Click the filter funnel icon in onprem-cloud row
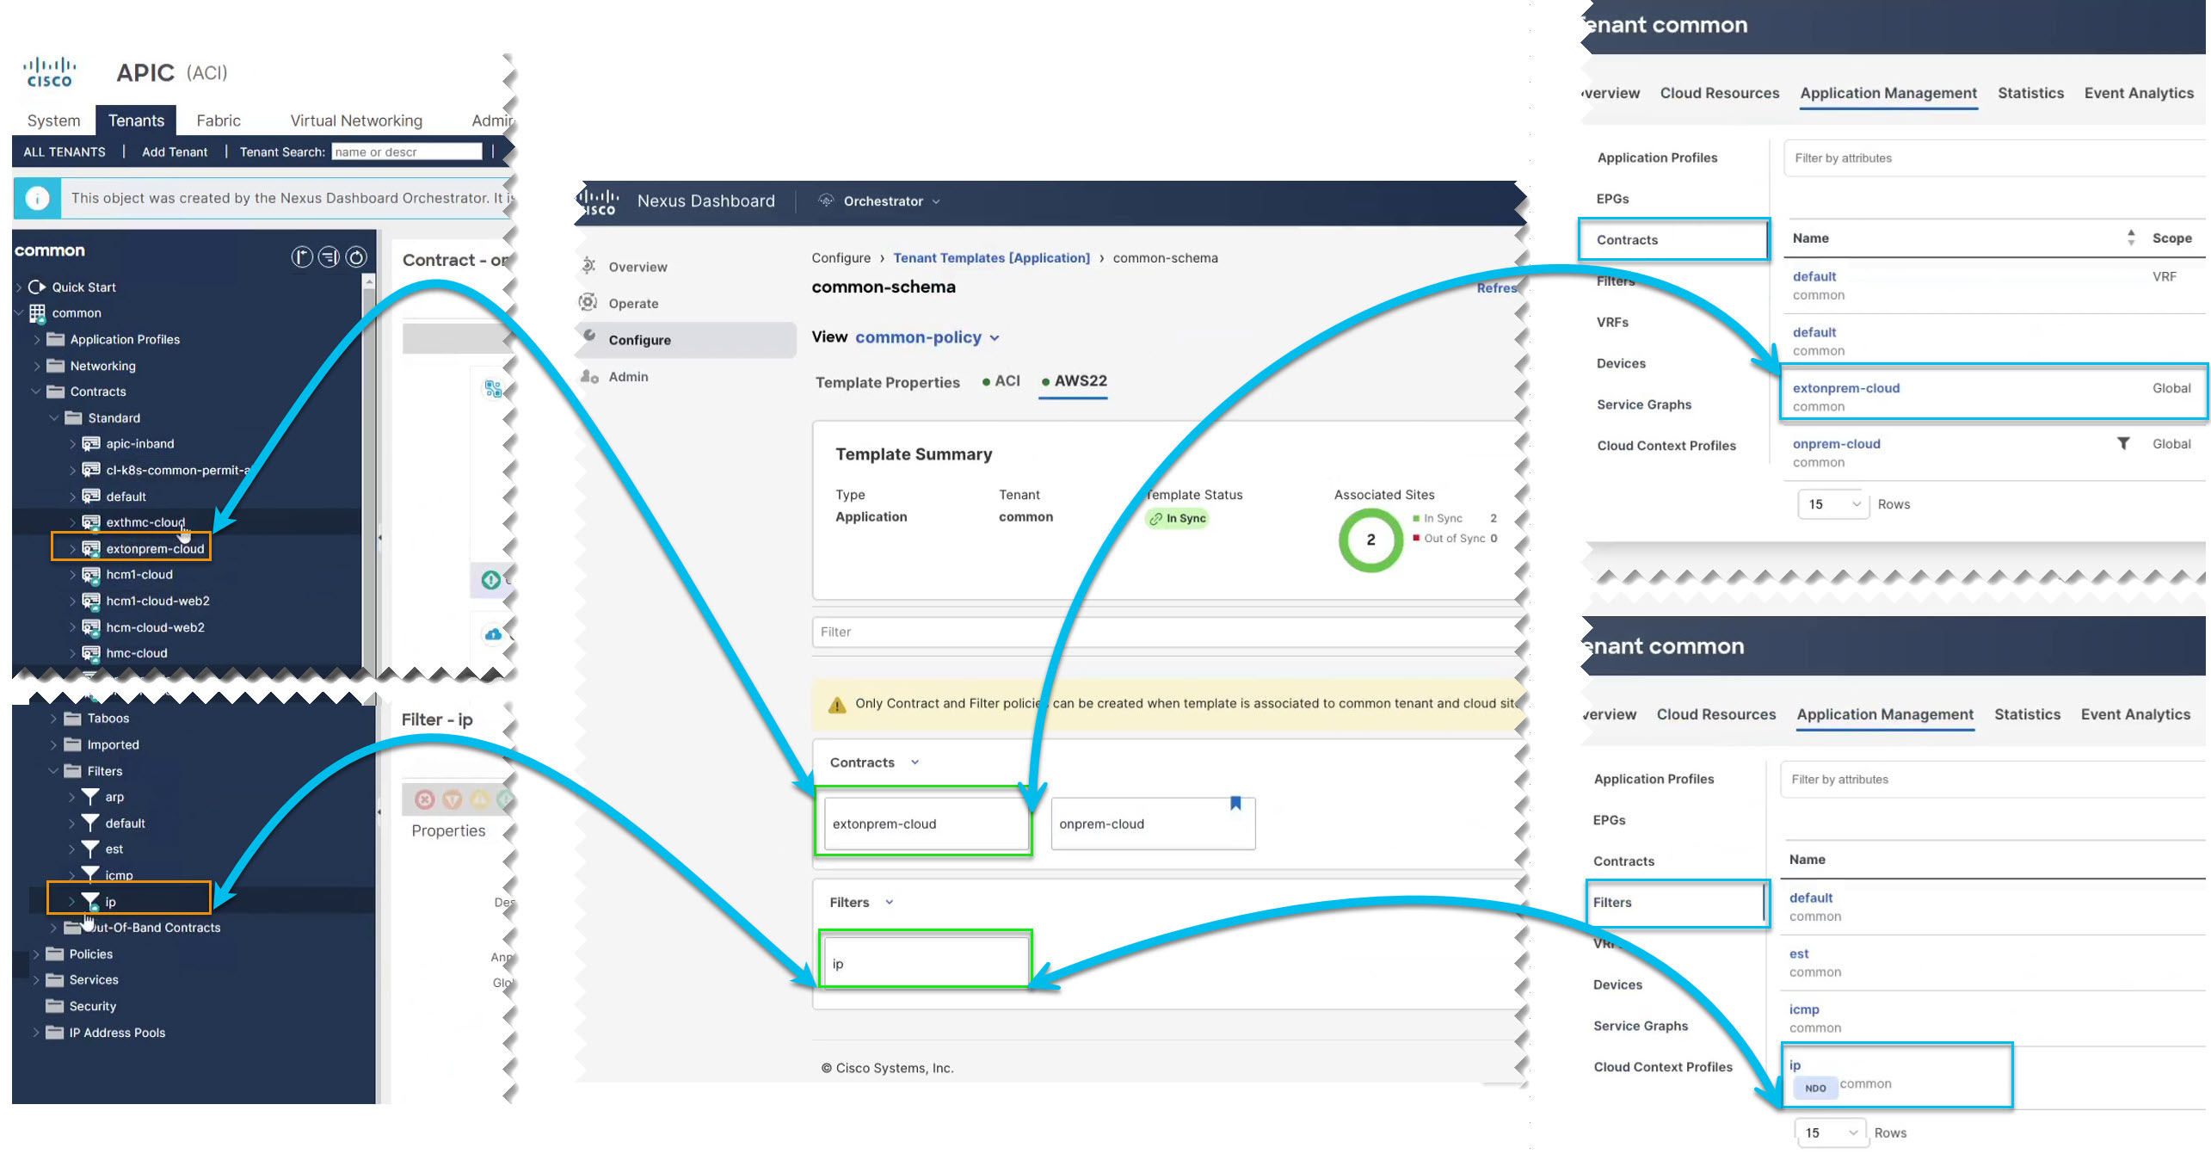This screenshot has width=2211, height=1154. click(2123, 443)
